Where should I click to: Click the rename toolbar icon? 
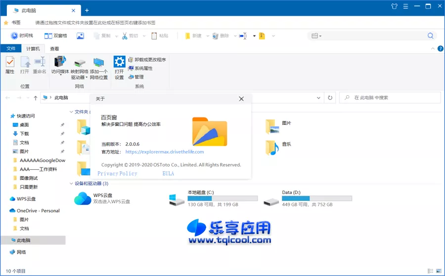(x=243, y=36)
